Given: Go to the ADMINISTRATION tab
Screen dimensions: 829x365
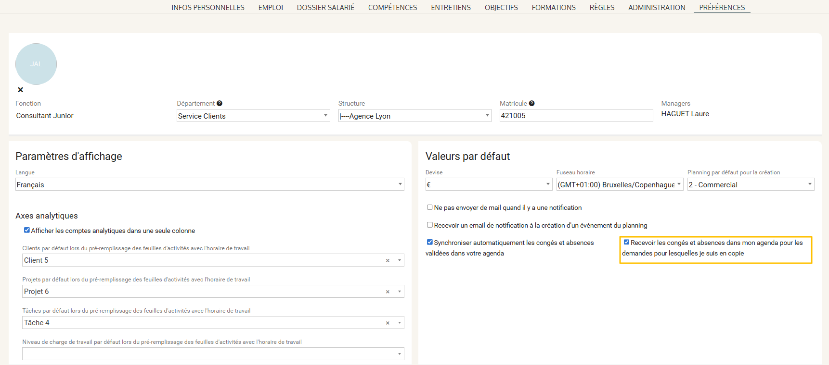Looking at the screenshot, I should pyautogui.click(x=657, y=7).
